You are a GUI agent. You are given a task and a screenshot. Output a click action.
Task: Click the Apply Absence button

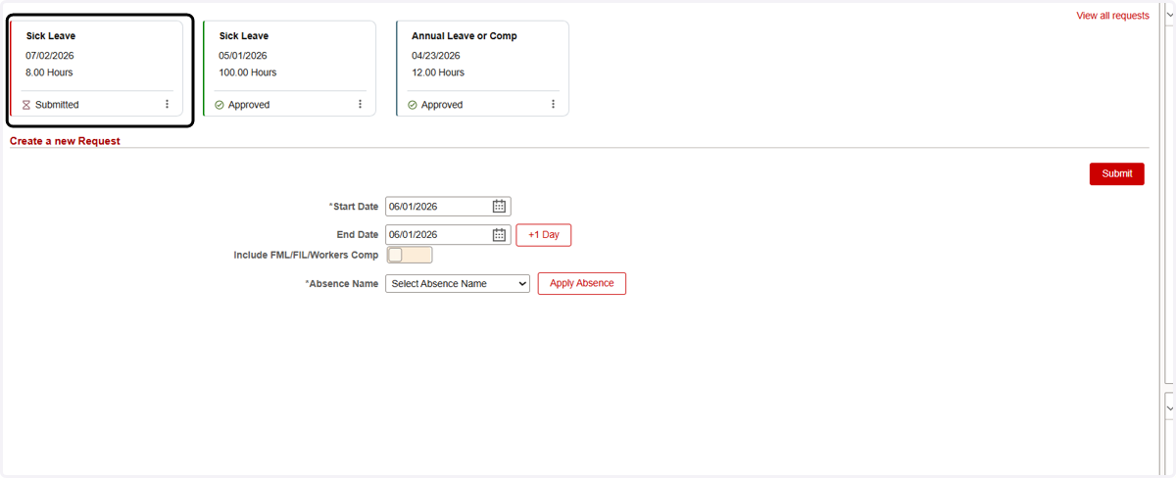[582, 283]
